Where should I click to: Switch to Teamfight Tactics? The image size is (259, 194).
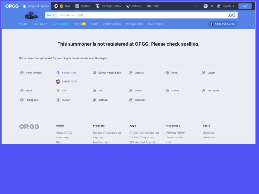(x=108, y=6)
